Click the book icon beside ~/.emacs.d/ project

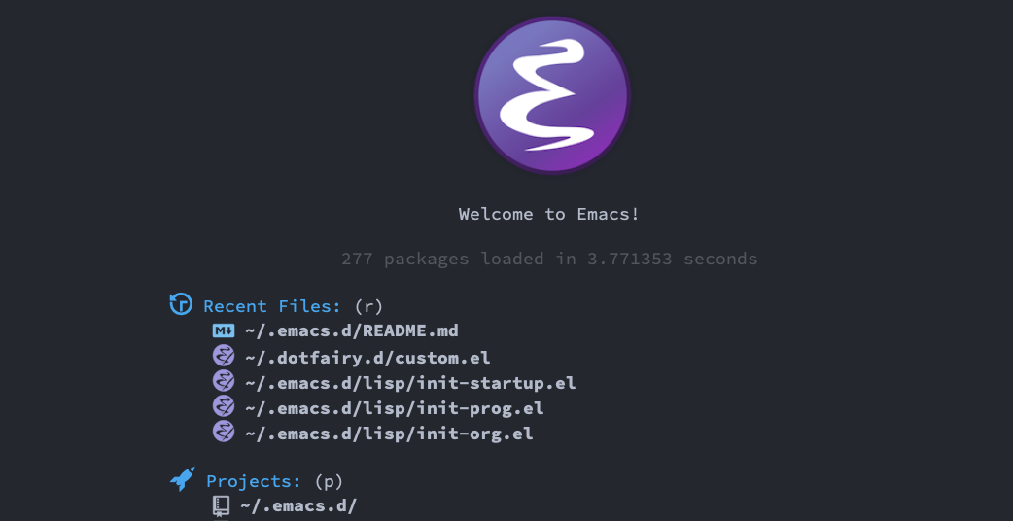click(221, 506)
